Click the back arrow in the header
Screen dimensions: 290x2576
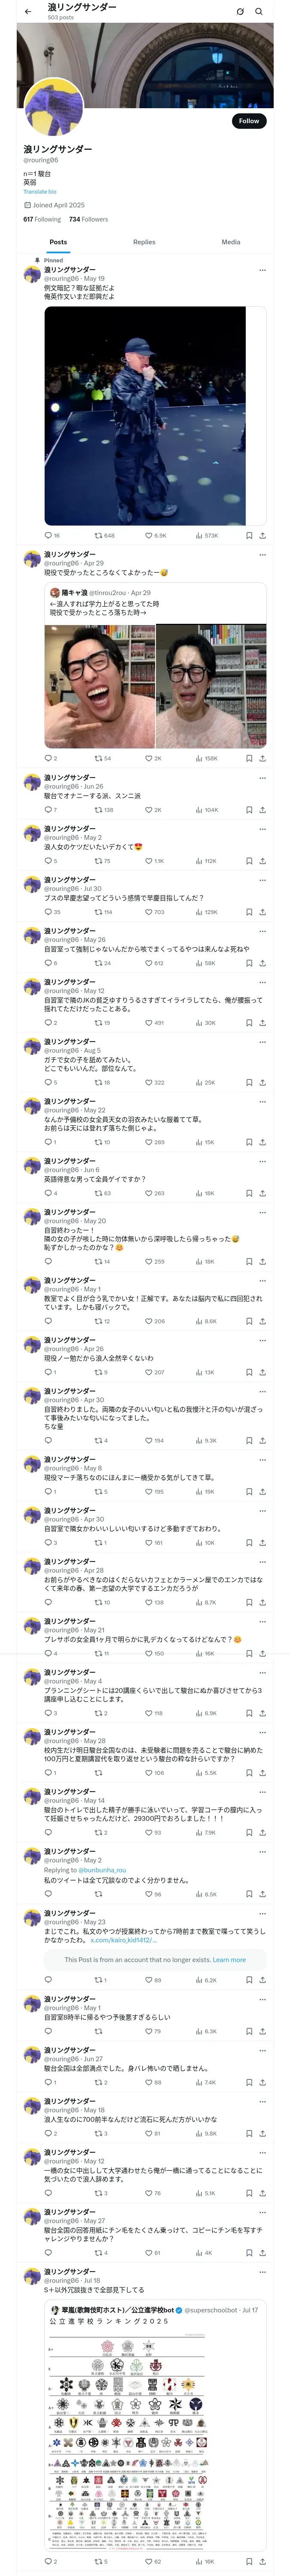point(28,12)
